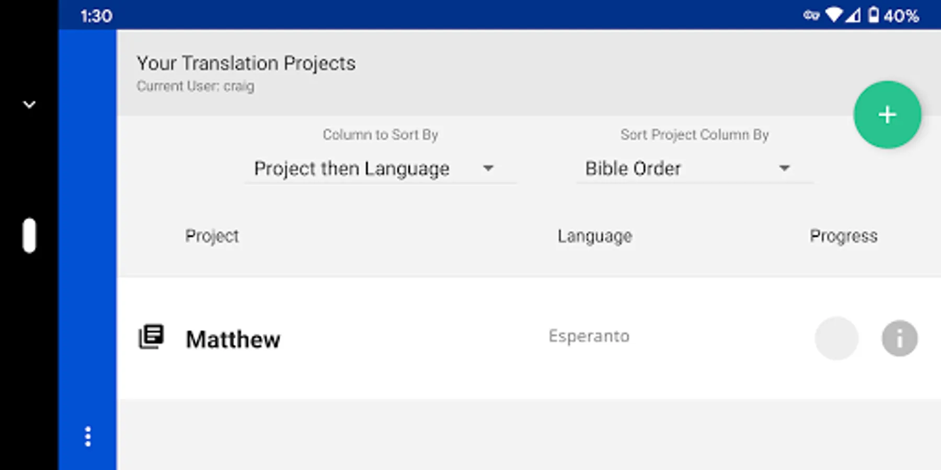Image resolution: width=941 pixels, height=470 pixels.
Task: Tap the cellular signal status icon
Action: click(x=853, y=15)
